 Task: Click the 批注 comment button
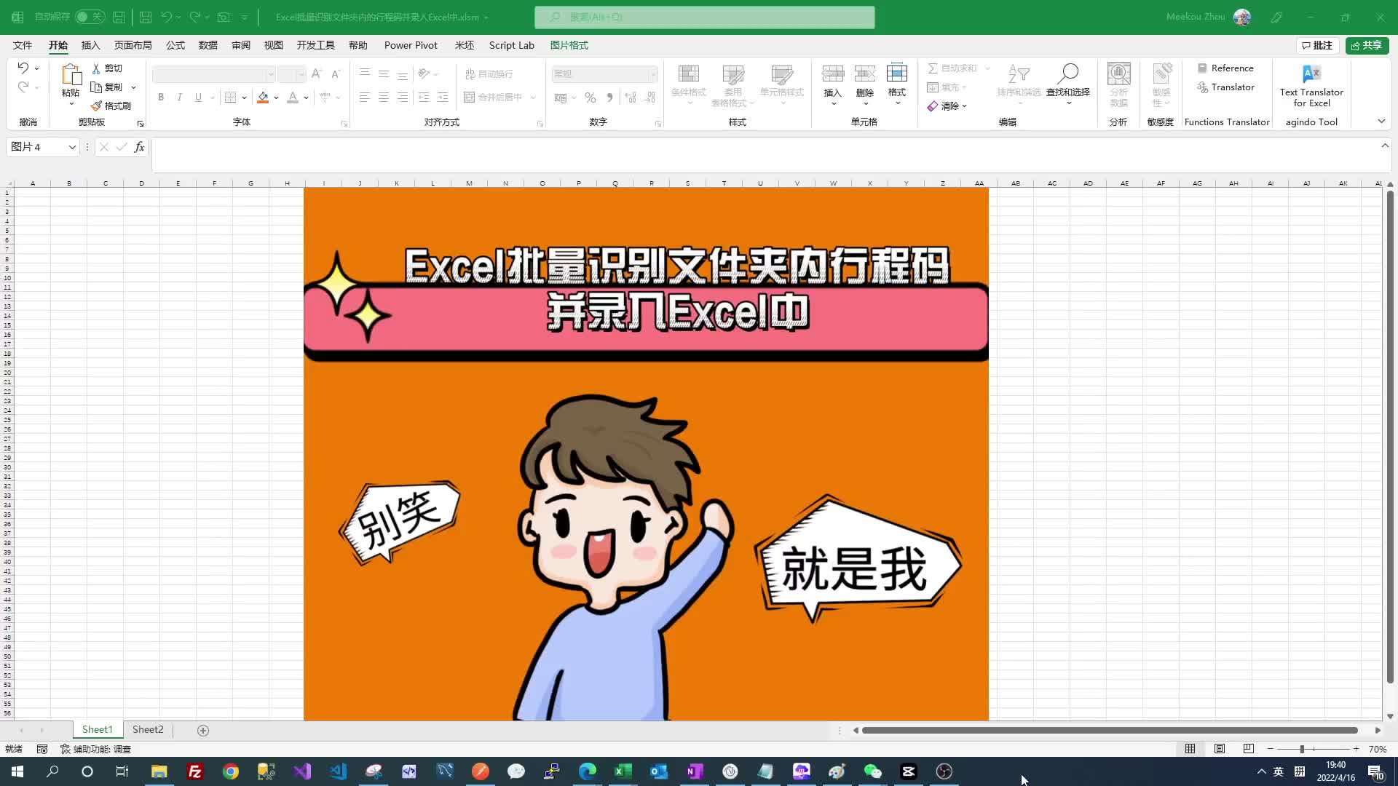click(1316, 45)
